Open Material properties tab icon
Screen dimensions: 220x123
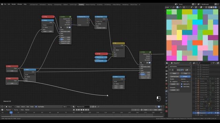pos(166,107)
